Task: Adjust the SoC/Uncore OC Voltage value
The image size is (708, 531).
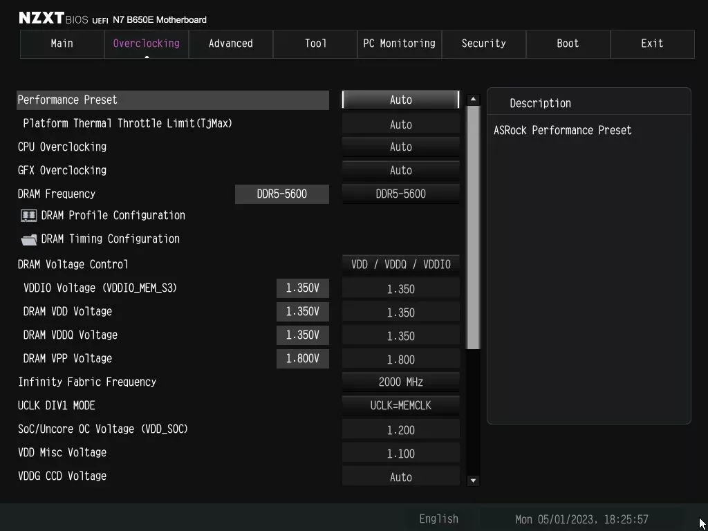Action: (x=400, y=429)
